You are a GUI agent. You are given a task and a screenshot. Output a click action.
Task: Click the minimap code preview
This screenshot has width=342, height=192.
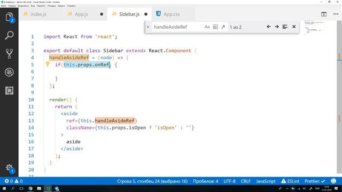click(x=314, y=27)
